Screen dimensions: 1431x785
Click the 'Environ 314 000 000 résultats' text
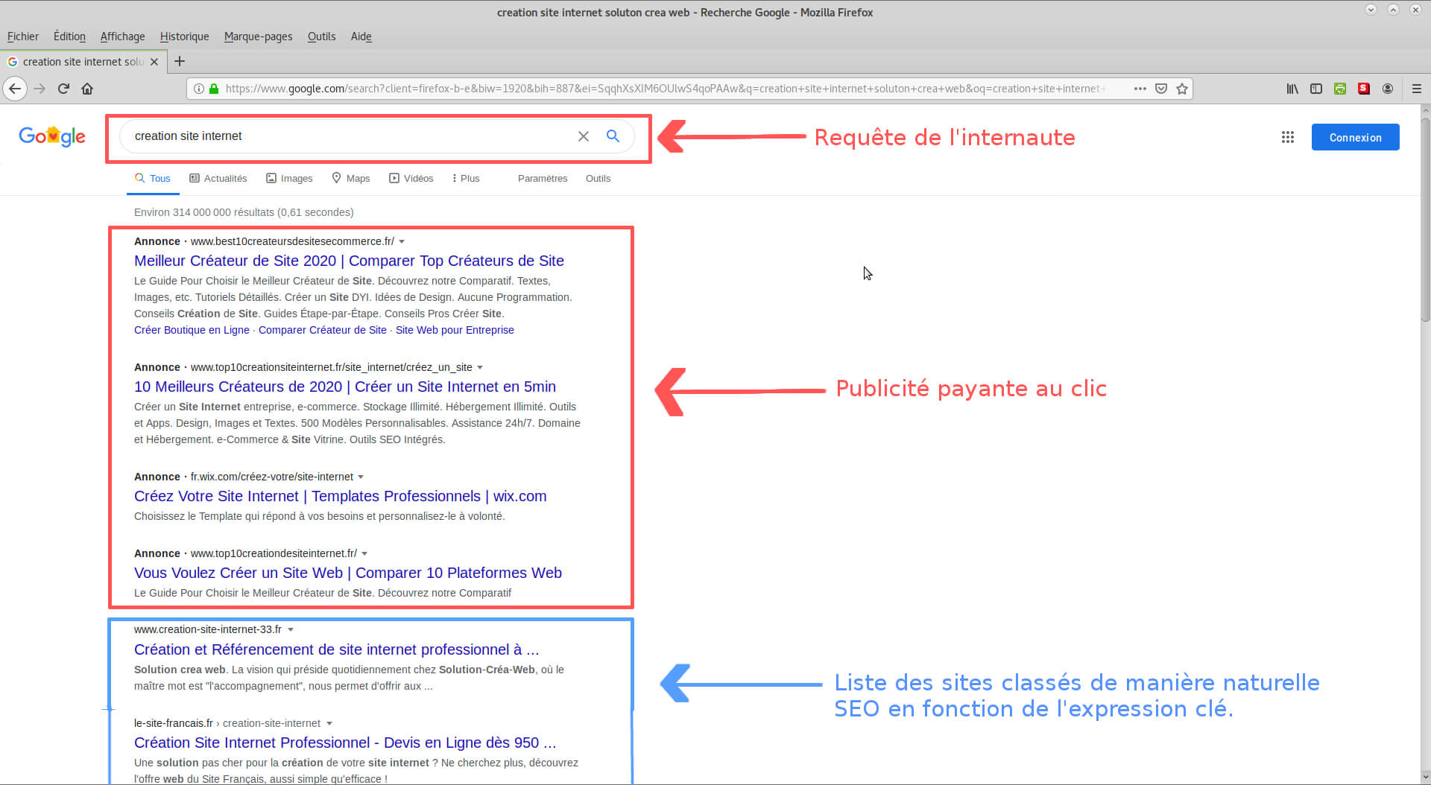244,212
